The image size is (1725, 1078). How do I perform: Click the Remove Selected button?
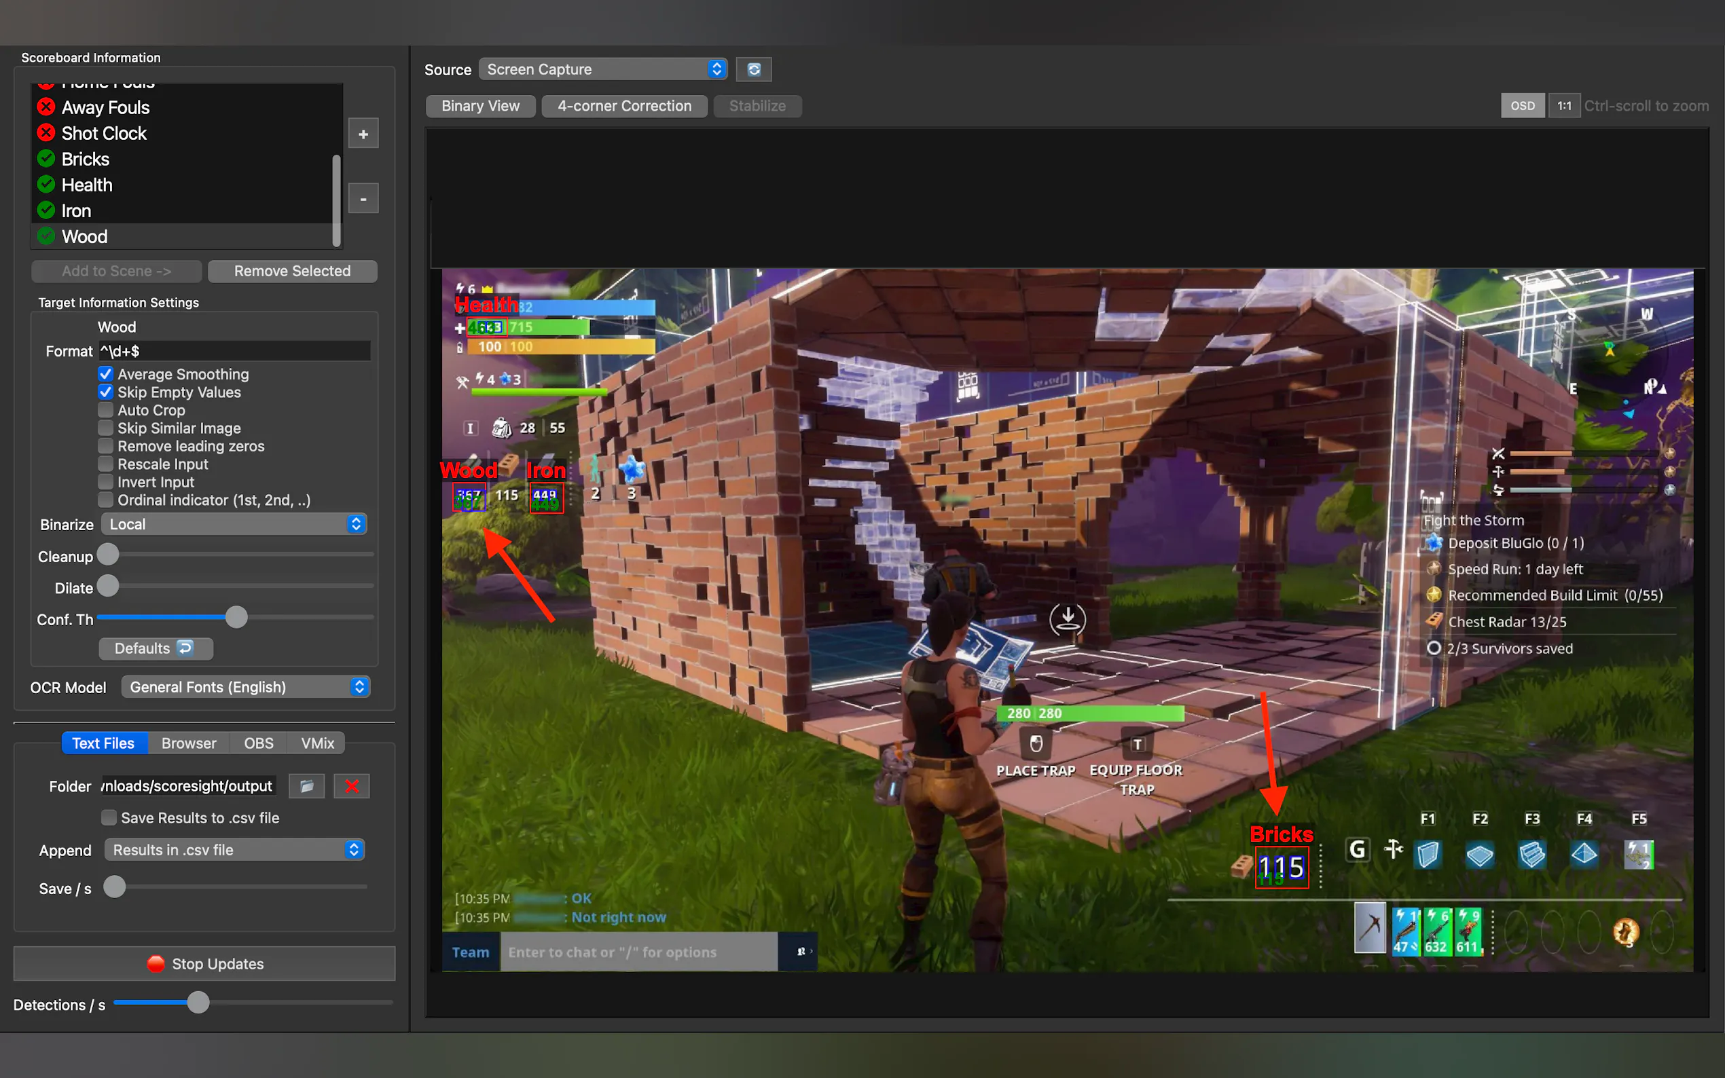point(293,271)
